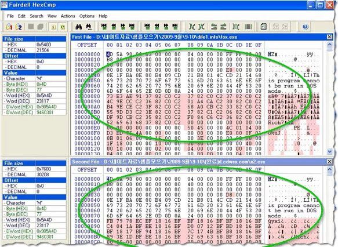
Task: Click the gray filled-block toolbar icon
Action: [248, 27]
